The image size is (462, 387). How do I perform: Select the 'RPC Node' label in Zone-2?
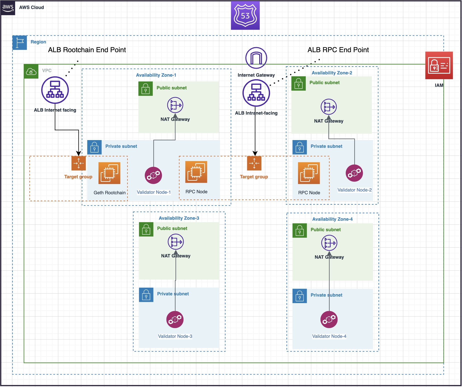309,193
